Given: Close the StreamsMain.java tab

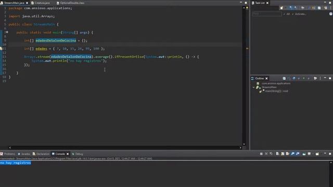Looking at the screenshot, I should coord(27,3).
